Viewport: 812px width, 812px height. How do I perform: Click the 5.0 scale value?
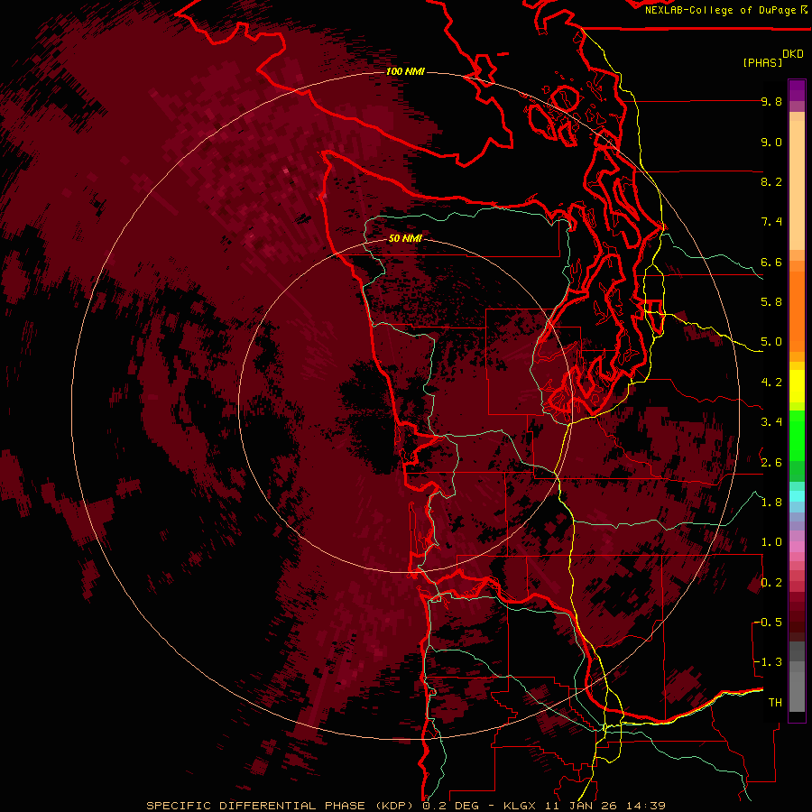[x=771, y=342]
